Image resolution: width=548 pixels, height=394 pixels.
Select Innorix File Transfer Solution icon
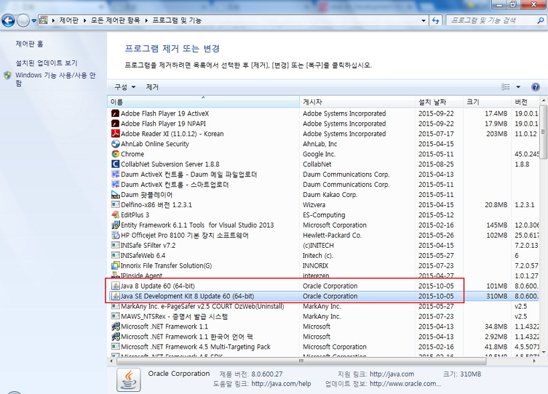coord(115,265)
